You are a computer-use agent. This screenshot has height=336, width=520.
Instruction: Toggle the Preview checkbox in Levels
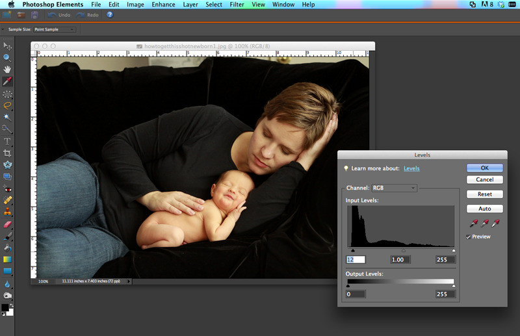tap(468, 237)
